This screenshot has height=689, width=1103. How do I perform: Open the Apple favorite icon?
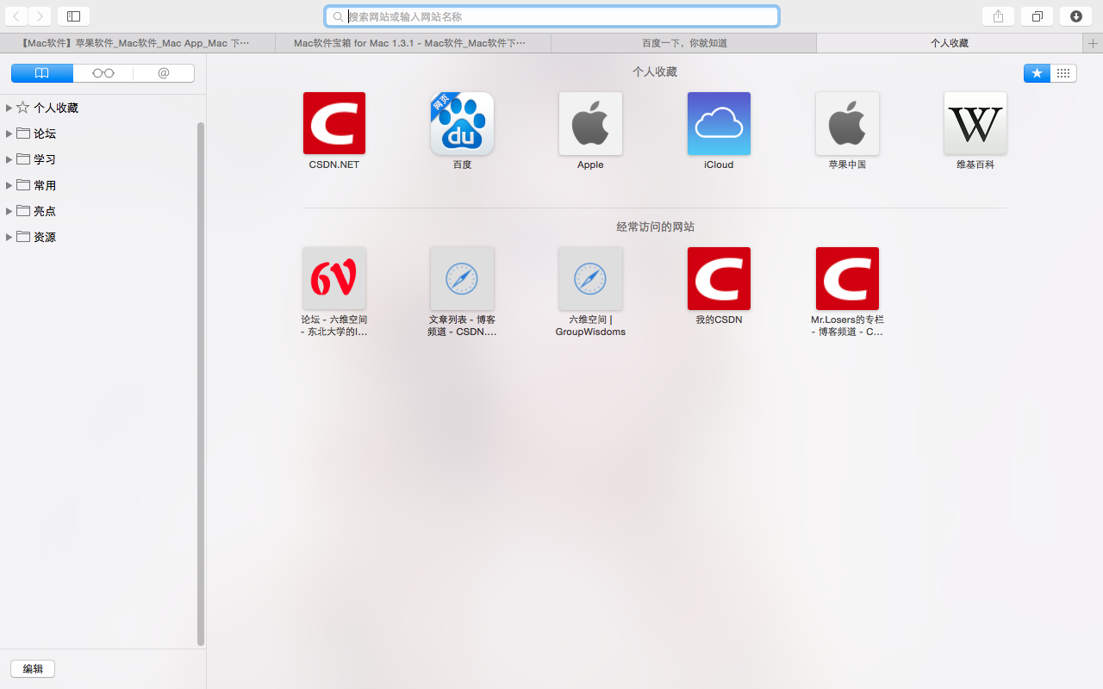pos(590,123)
